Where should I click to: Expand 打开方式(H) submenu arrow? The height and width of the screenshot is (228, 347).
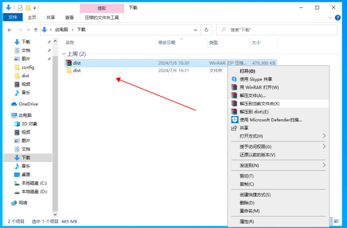pyautogui.click(x=324, y=136)
